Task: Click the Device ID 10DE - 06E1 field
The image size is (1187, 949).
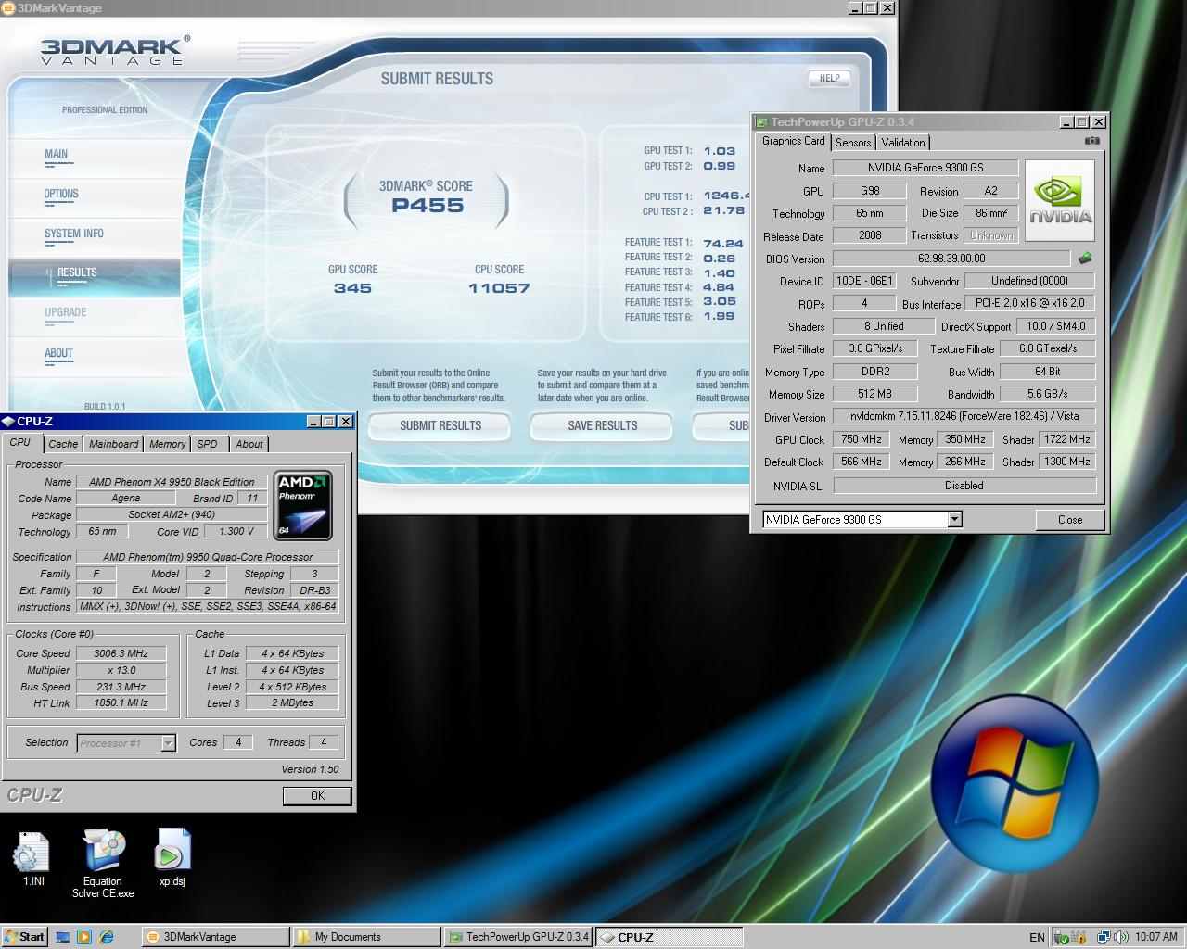Action: point(863,281)
